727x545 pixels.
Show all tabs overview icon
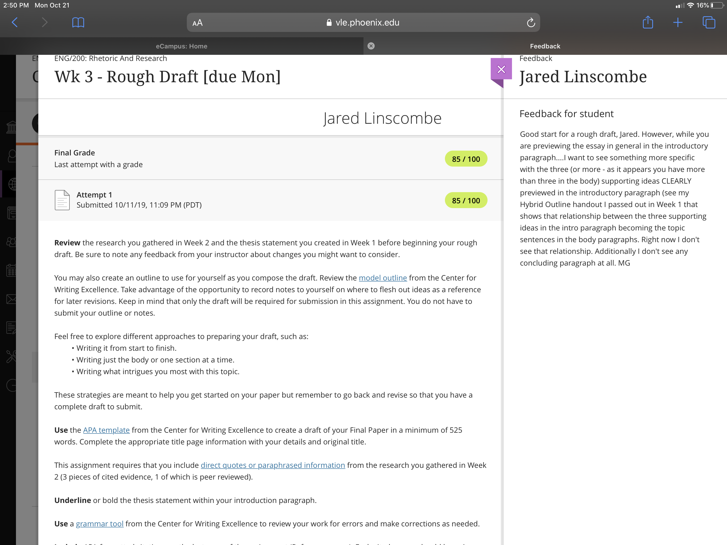pyautogui.click(x=709, y=22)
